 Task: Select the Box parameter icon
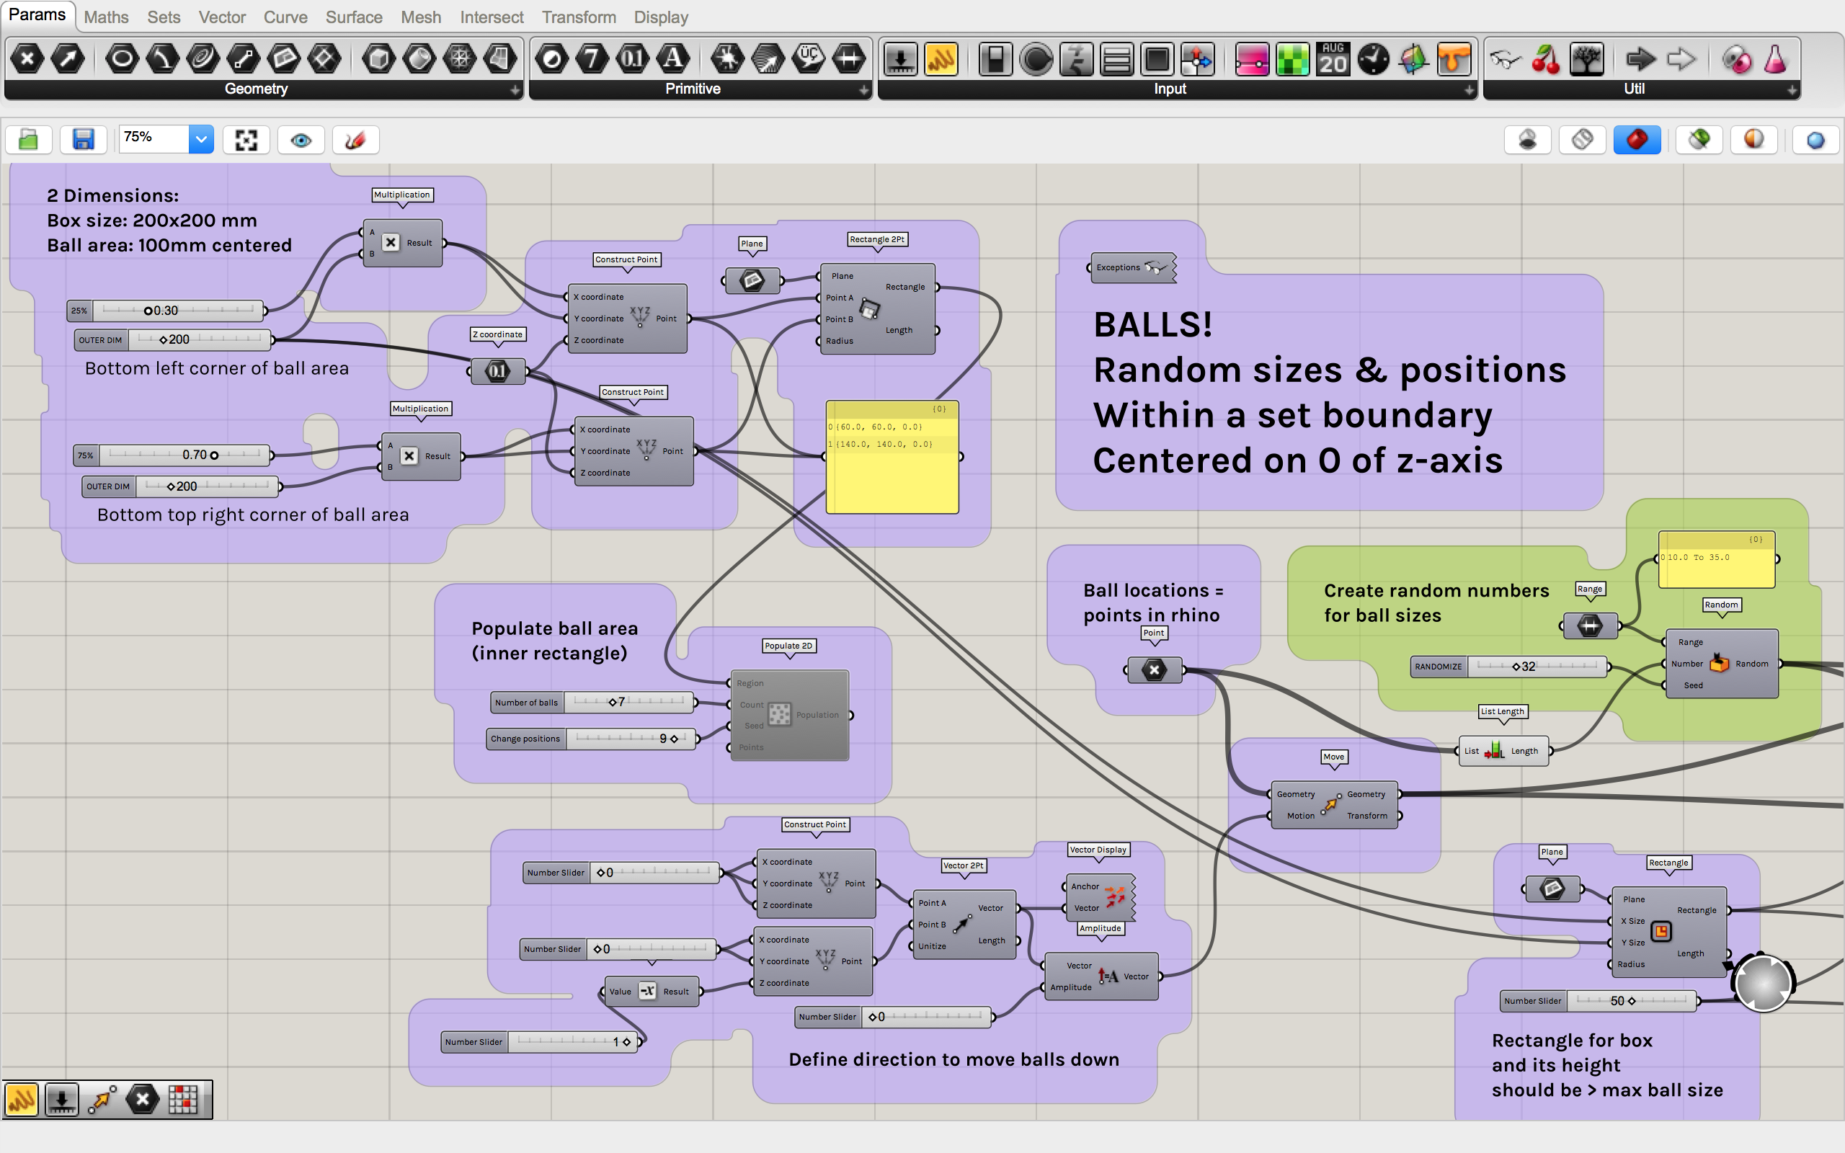tap(379, 58)
